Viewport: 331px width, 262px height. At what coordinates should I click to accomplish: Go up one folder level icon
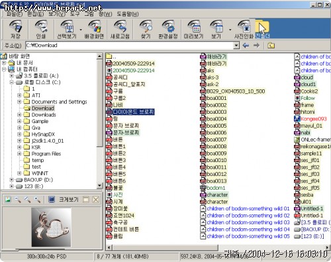271,46
